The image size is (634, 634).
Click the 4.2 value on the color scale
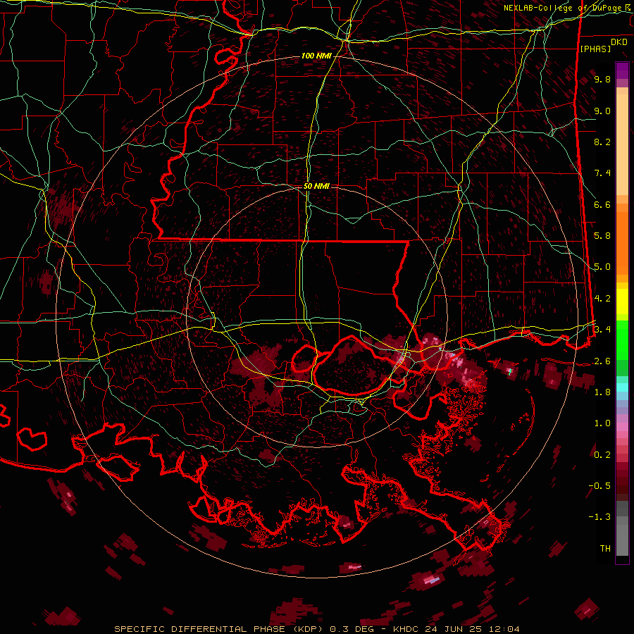(x=602, y=299)
